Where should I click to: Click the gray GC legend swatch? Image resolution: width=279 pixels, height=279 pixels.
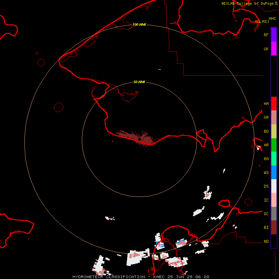click(274, 214)
